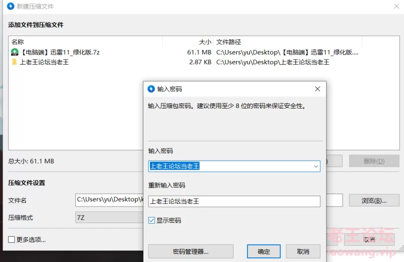The height and width of the screenshot is (262, 404).
Task: Uncheck the 显示密码 checkbox
Action: (x=151, y=221)
